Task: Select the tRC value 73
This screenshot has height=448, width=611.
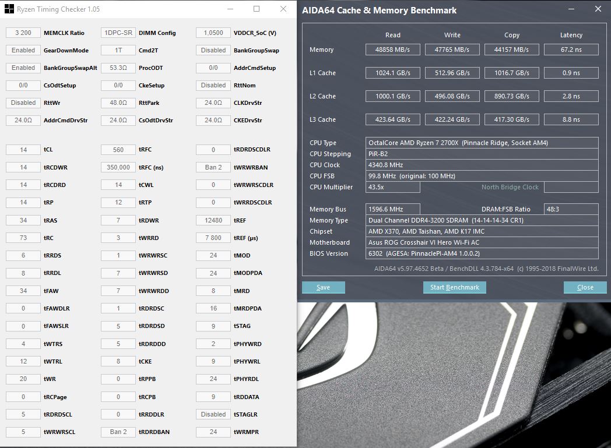Action: click(x=23, y=238)
